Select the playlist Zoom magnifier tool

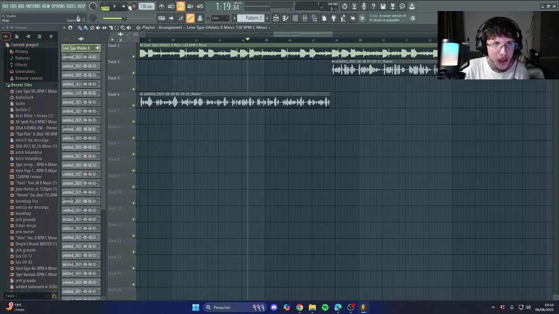123,27
